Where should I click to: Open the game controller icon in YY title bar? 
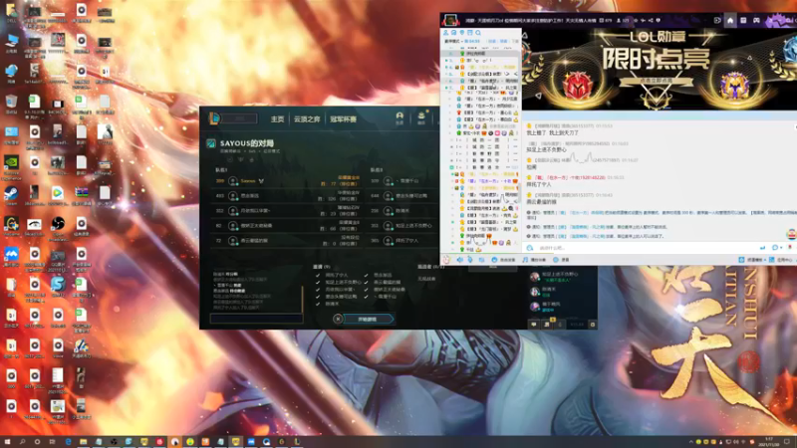[x=756, y=20]
